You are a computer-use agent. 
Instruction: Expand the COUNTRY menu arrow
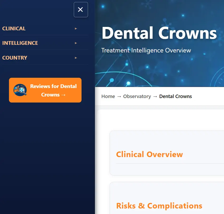76,58
